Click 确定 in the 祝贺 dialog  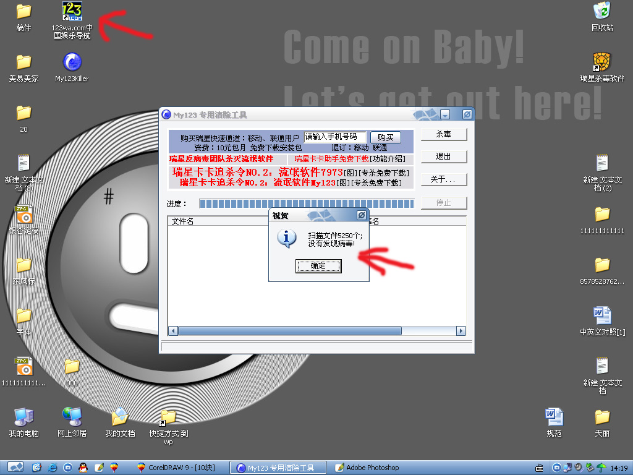(318, 266)
